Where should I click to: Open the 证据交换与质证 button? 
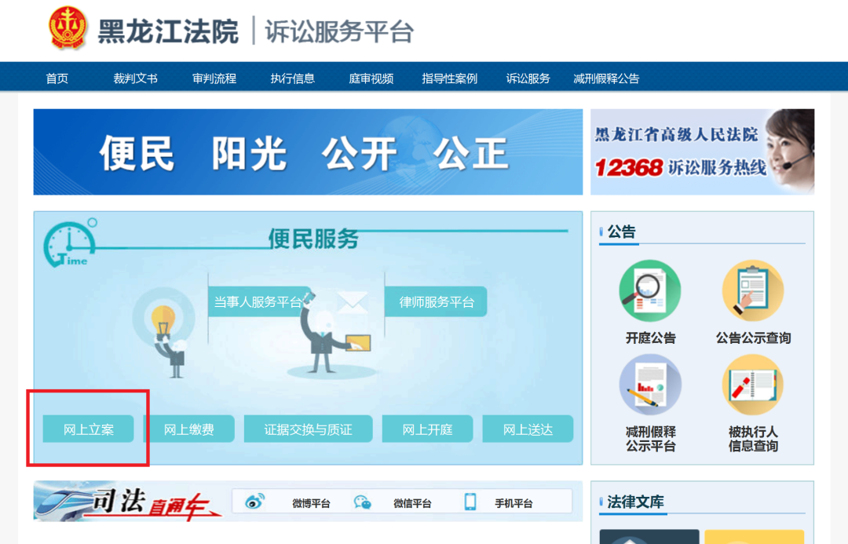coord(308,429)
